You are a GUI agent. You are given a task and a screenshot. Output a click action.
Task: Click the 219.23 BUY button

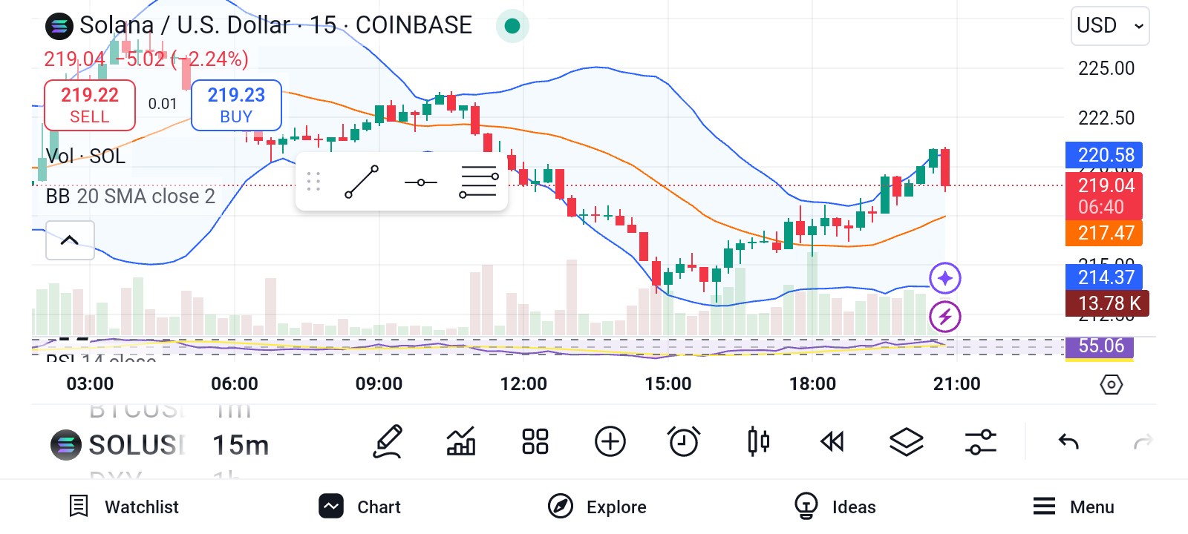click(236, 105)
